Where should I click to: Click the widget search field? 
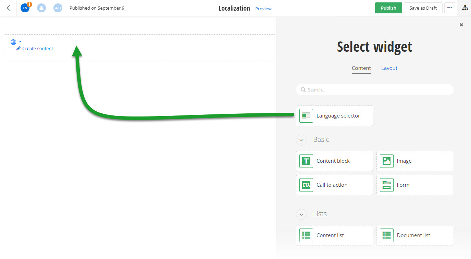tap(374, 89)
